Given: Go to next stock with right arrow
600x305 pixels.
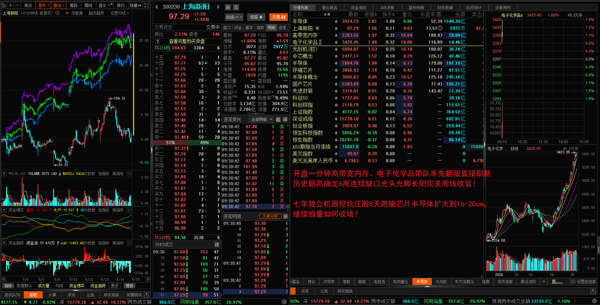Looking at the screenshot, I should (x=218, y=7).
